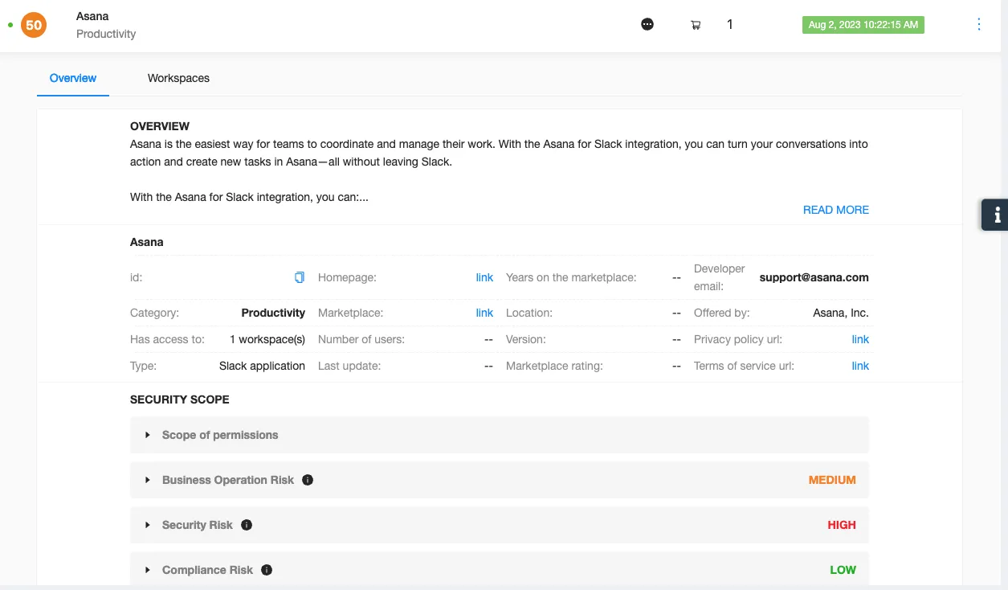The height and width of the screenshot is (590, 1008).
Task: Copy the application id using the copy icon
Action: [x=299, y=277]
